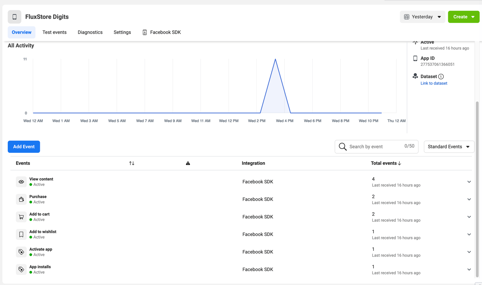Click the Events column header
482x285 pixels.
tap(23, 163)
